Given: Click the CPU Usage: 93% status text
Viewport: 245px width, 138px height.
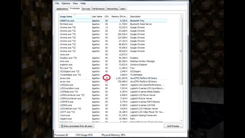Looking at the screenshot, I should 84,135.
